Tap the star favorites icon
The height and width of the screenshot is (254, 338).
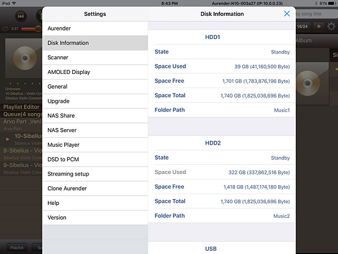click(x=319, y=27)
